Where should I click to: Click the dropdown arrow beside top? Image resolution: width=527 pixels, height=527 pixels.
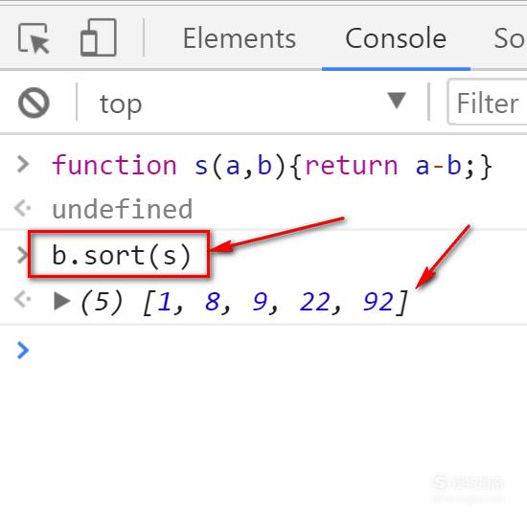pyautogui.click(x=397, y=101)
